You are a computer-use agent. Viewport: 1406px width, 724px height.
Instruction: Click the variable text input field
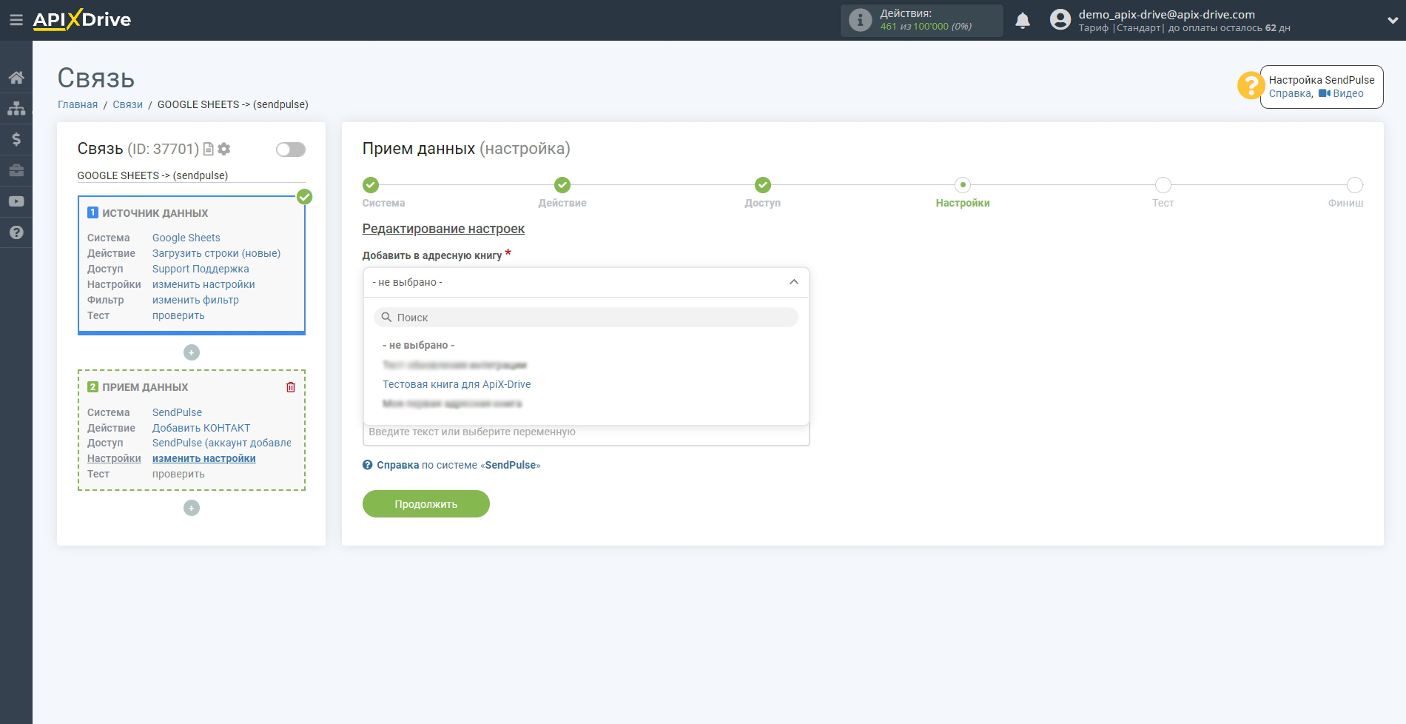pos(586,432)
